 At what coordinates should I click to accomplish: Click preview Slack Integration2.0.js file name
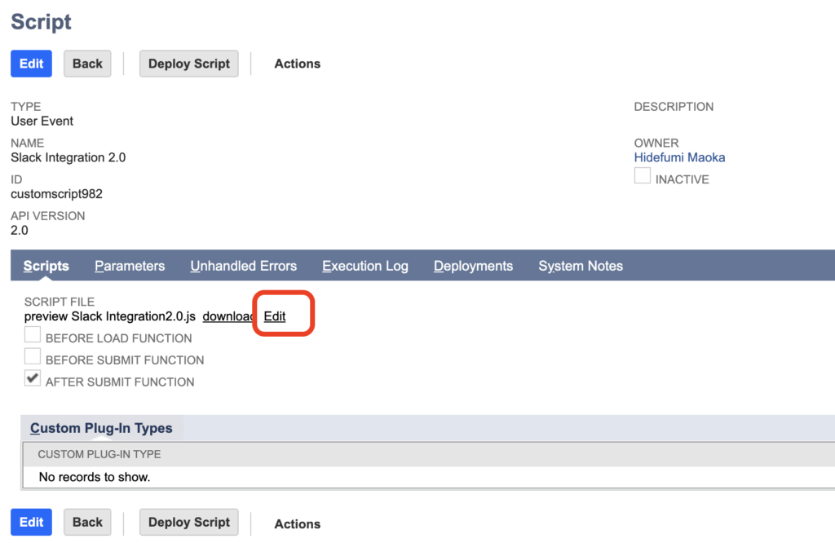click(110, 316)
